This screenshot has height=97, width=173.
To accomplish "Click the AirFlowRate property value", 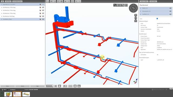I will [158, 55].
